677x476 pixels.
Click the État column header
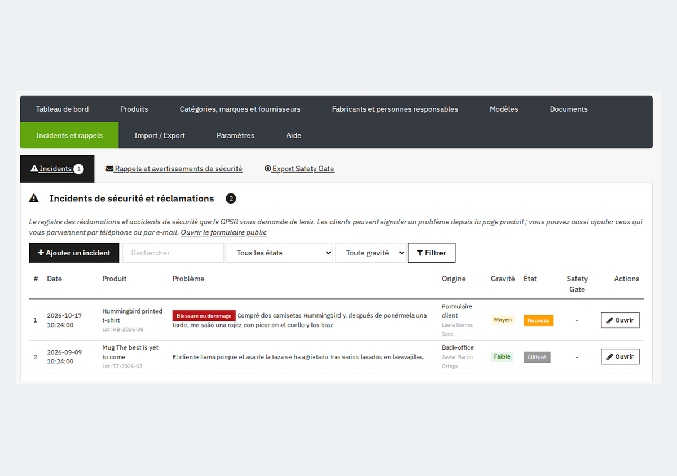tap(530, 279)
